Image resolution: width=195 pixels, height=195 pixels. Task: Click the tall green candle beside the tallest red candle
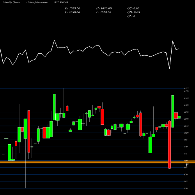173,111
